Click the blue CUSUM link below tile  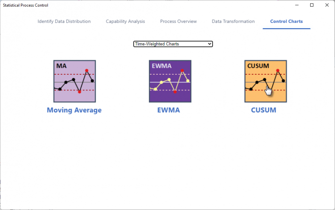263,110
